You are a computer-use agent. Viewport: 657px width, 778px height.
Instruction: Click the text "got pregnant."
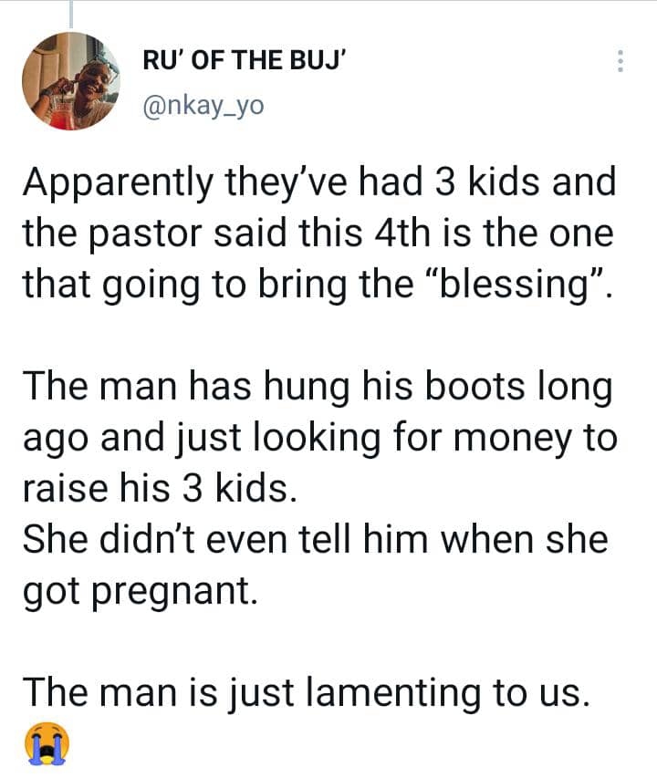[x=138, y=591]
